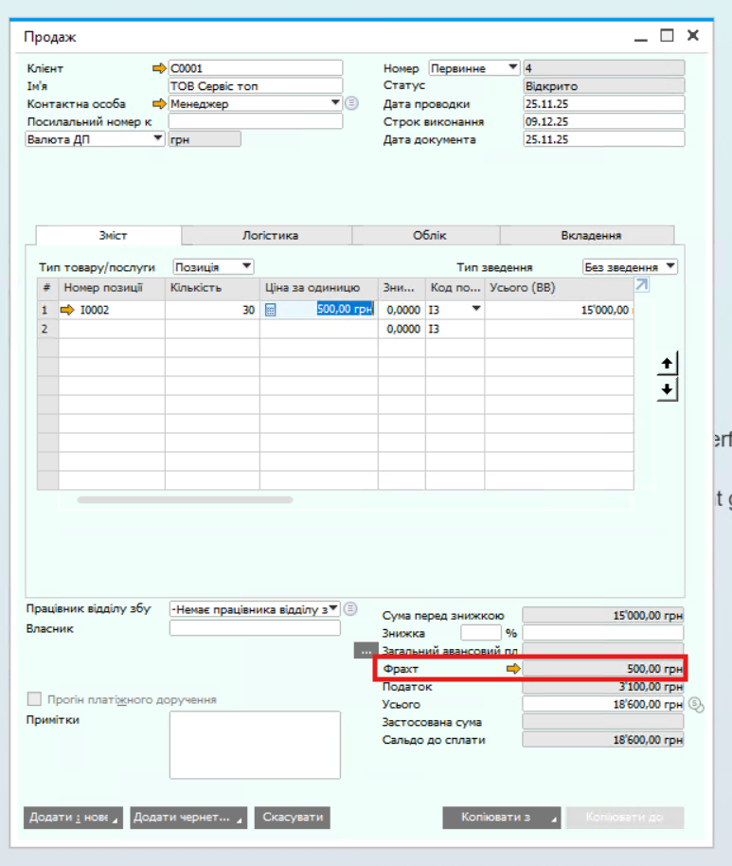Switch to the Логістика tab
The width and height of the screenshot is (732, 866).
click(267, 236)
